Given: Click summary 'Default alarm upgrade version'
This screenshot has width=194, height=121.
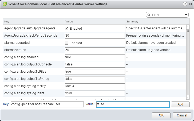Looking at the screenshot, I should pos(148,50).
